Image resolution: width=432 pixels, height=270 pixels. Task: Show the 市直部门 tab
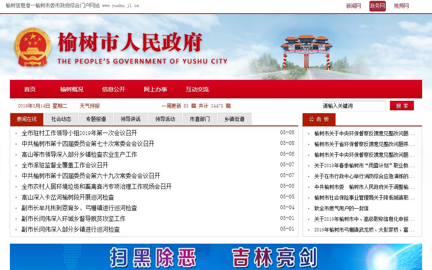click(200, 119)
